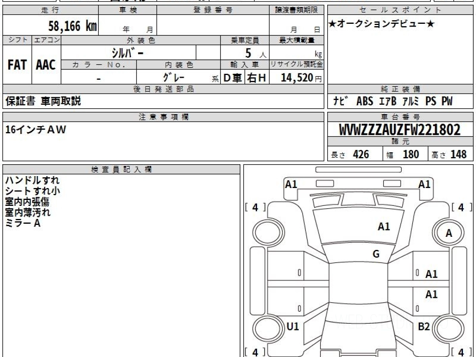
Task: Click the B2 damage mark on diagram
Action: point(424,326)
